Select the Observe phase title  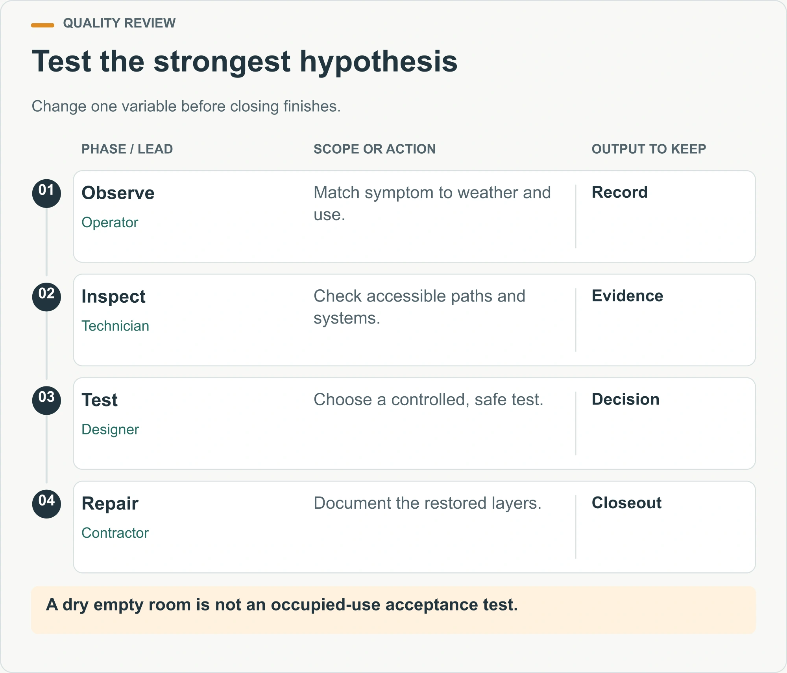click(x=118, y=193)
